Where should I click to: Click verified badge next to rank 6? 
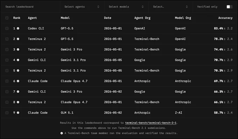click(18, 81)
